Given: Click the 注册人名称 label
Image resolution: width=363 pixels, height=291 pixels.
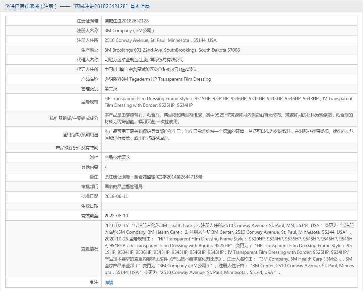Looking at the screenshot, I should pyautogui.click(x=88, y=30).
